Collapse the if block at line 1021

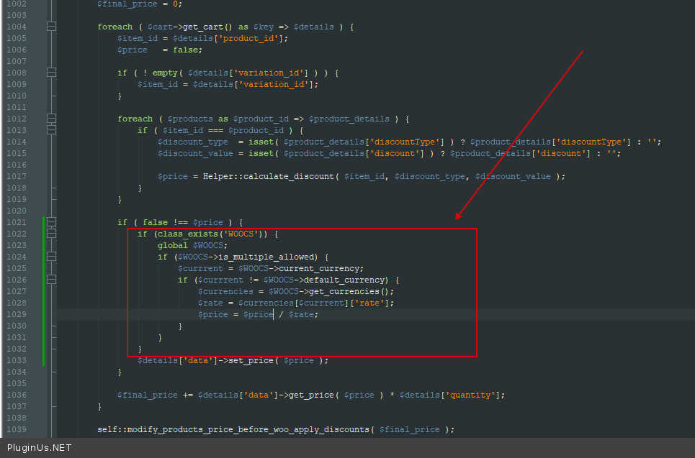point(51,222)
